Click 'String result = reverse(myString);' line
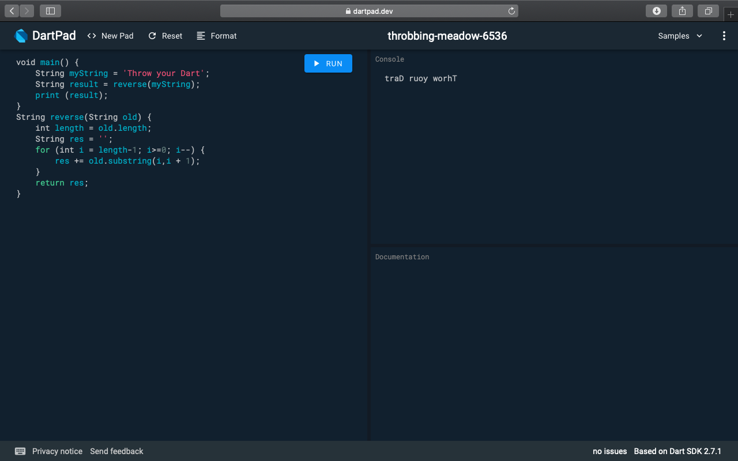738x461 pixels. [118, 84]
